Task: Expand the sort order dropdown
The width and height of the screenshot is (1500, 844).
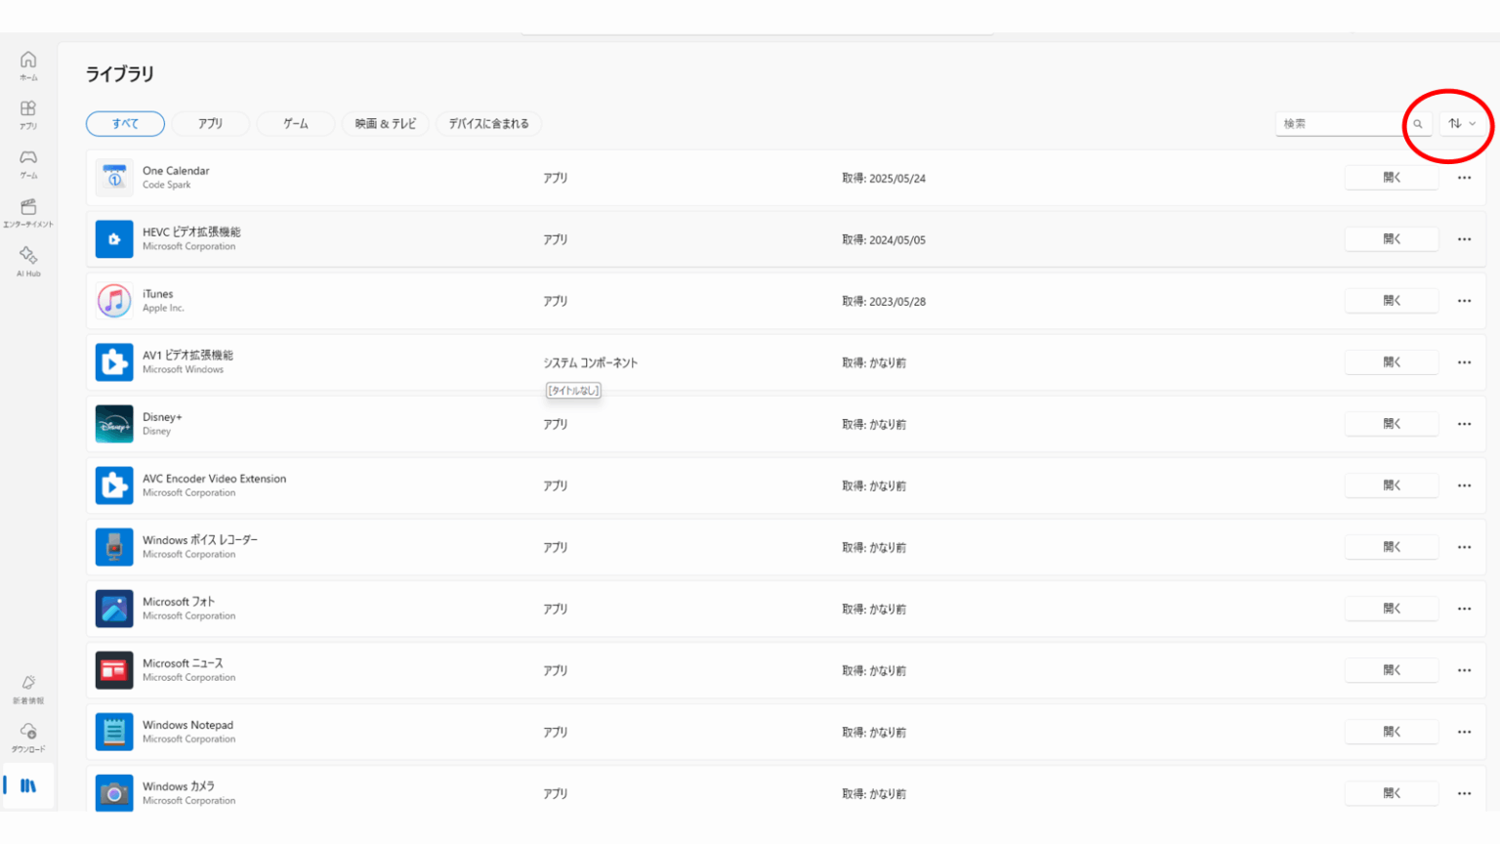Action: tap(1462, 124)
